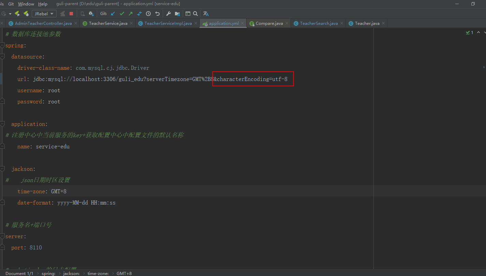Close the AdminTeacherController.java tab

76,23
